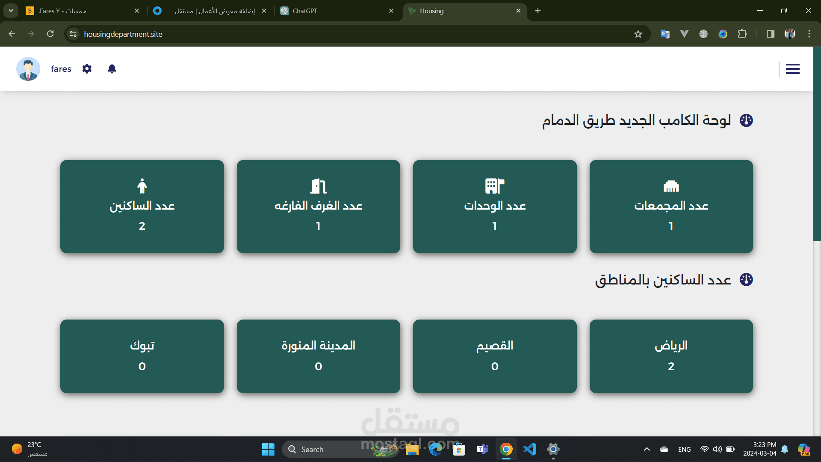
Task: Click the door icon on عدد الغرف الفارغه card
Action: click(319, 186)
